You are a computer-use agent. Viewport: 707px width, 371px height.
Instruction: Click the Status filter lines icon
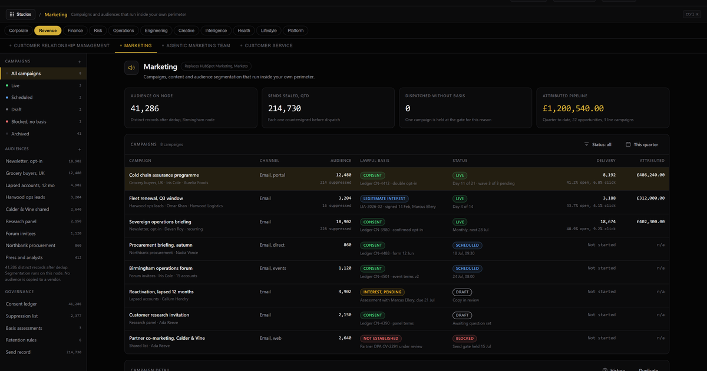click(x=586, y=144)
